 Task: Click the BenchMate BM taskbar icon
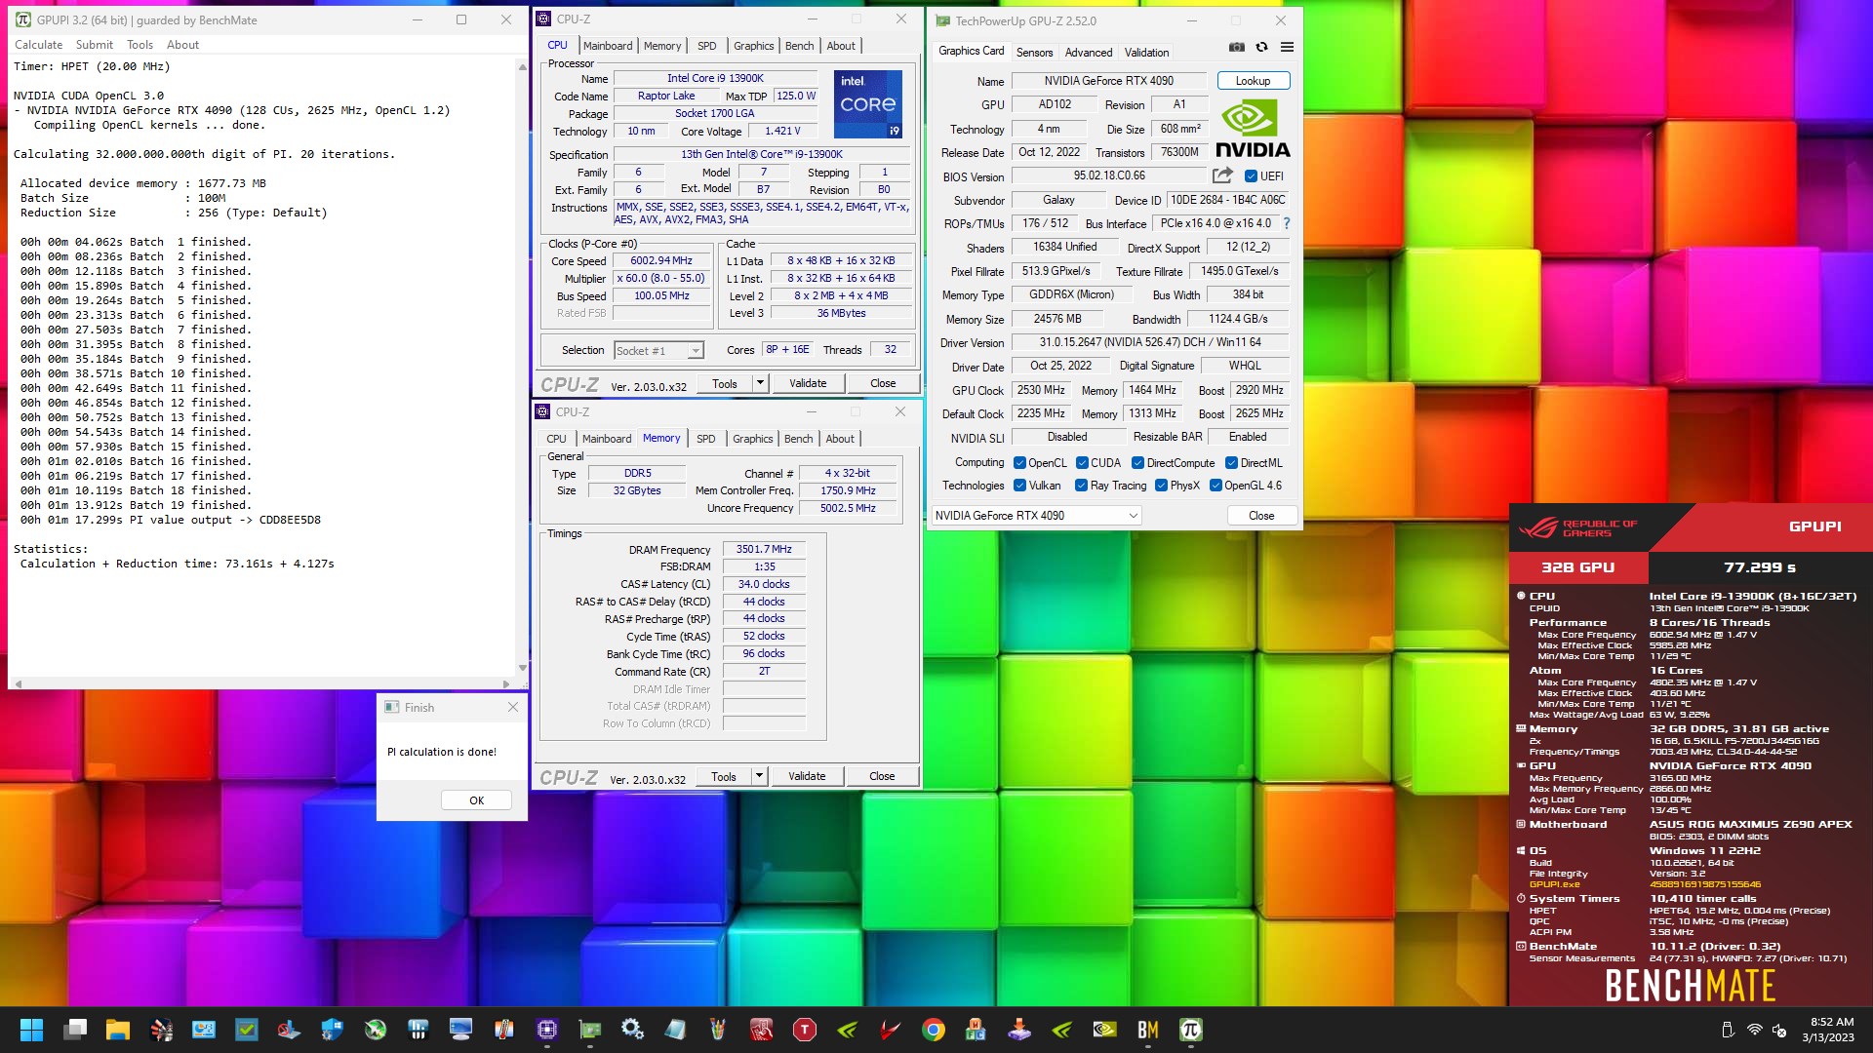(1147, 1030)
